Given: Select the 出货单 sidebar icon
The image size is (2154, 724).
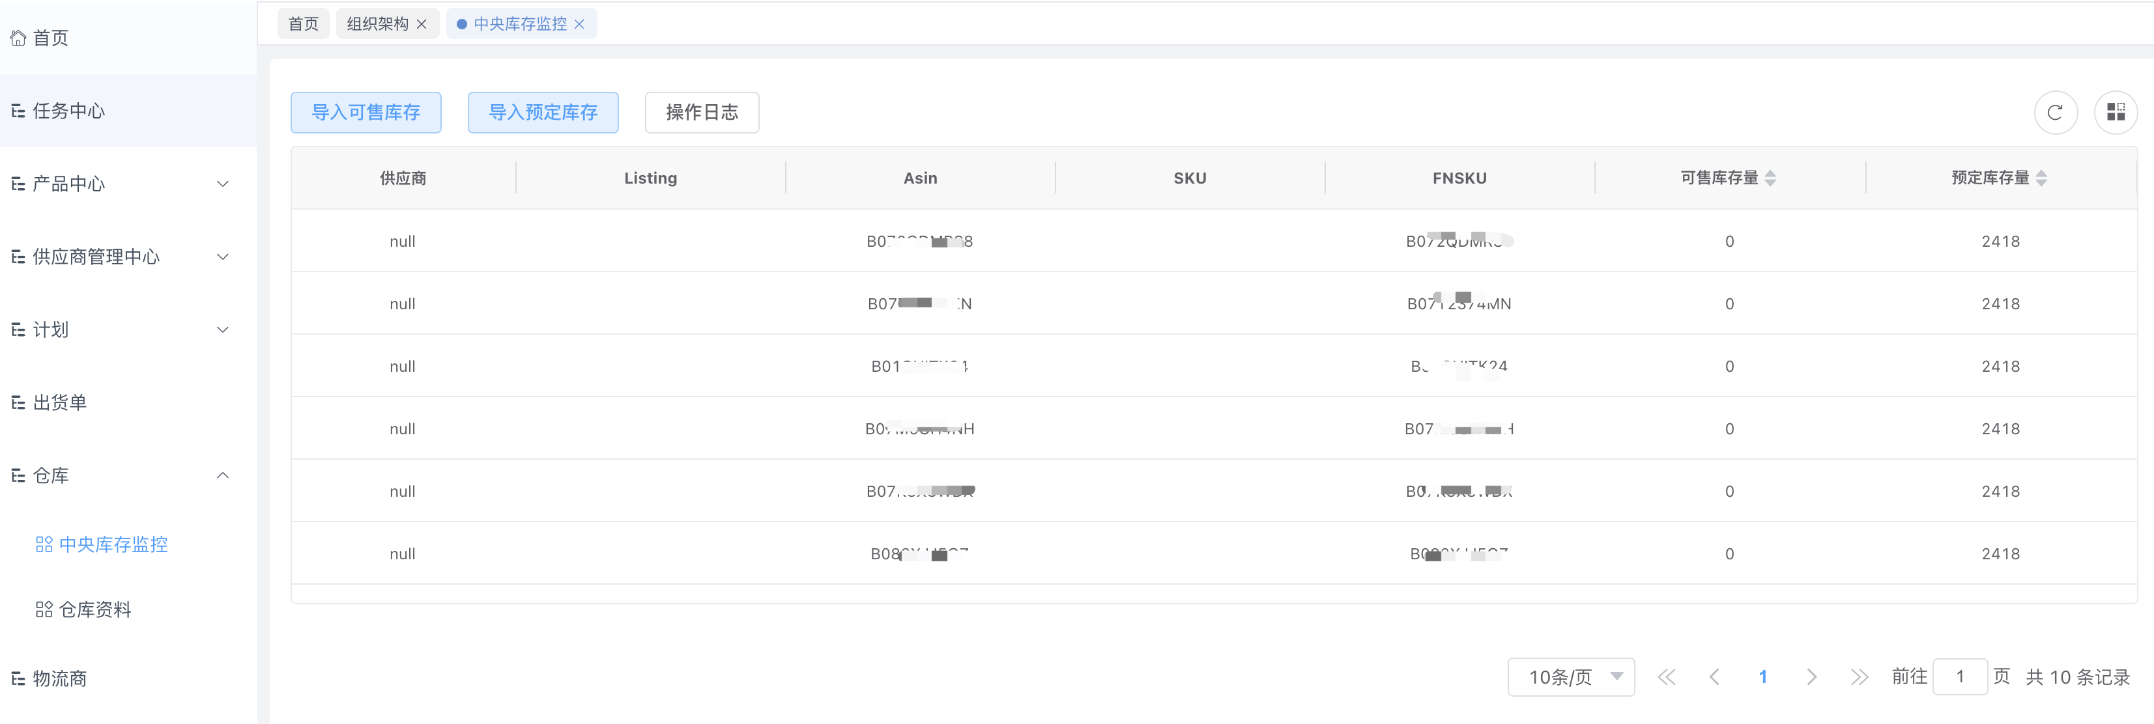Looking at the screenshot, I should pos(18,402).
